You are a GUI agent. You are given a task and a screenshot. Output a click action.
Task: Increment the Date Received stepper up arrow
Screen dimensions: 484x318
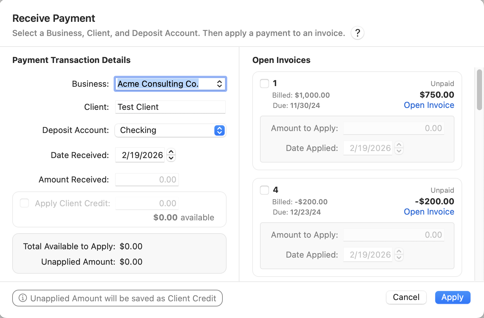(171, 152)
